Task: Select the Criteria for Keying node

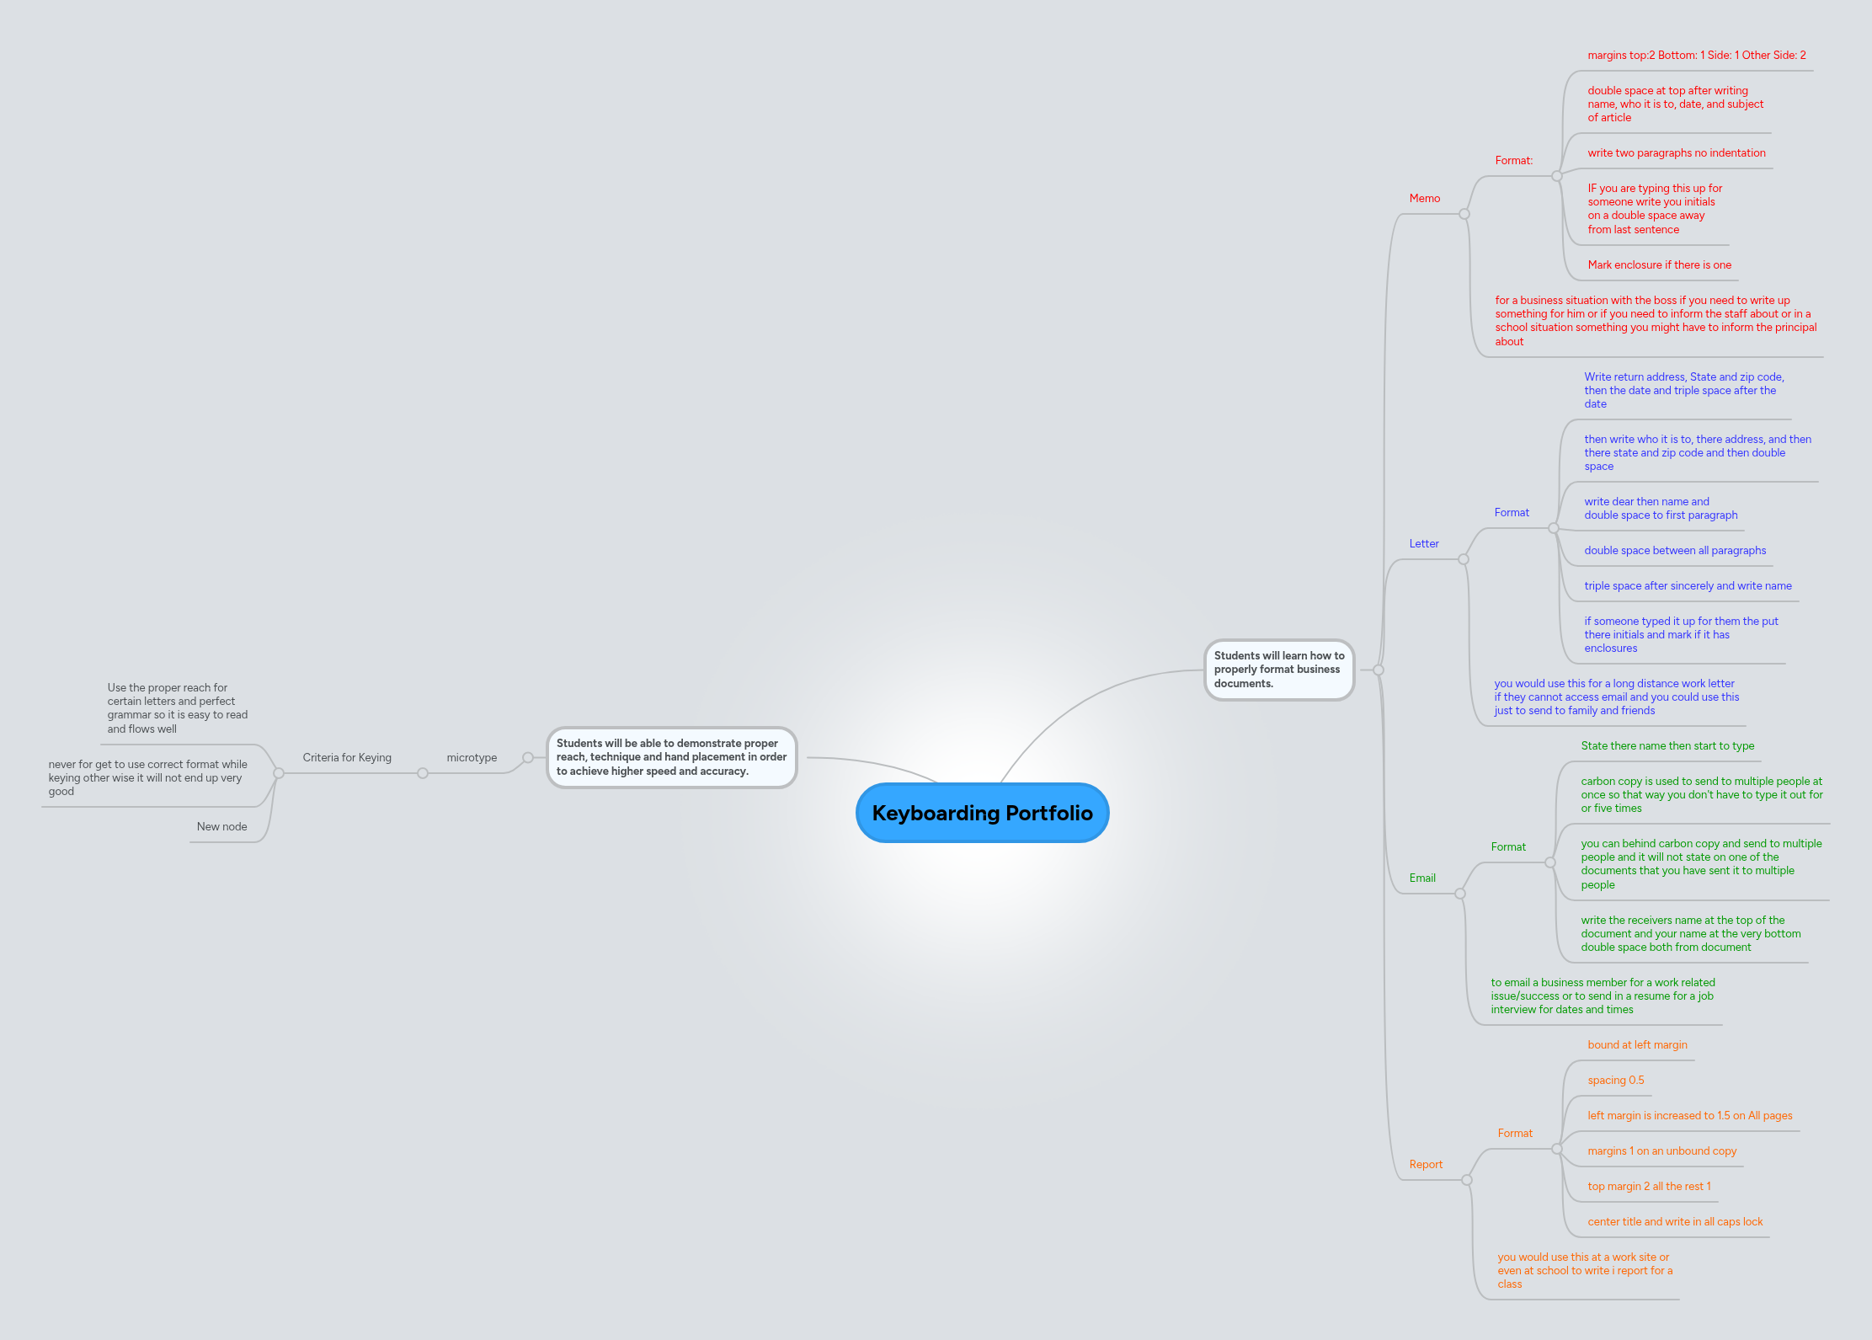Action: click(347, 758)
